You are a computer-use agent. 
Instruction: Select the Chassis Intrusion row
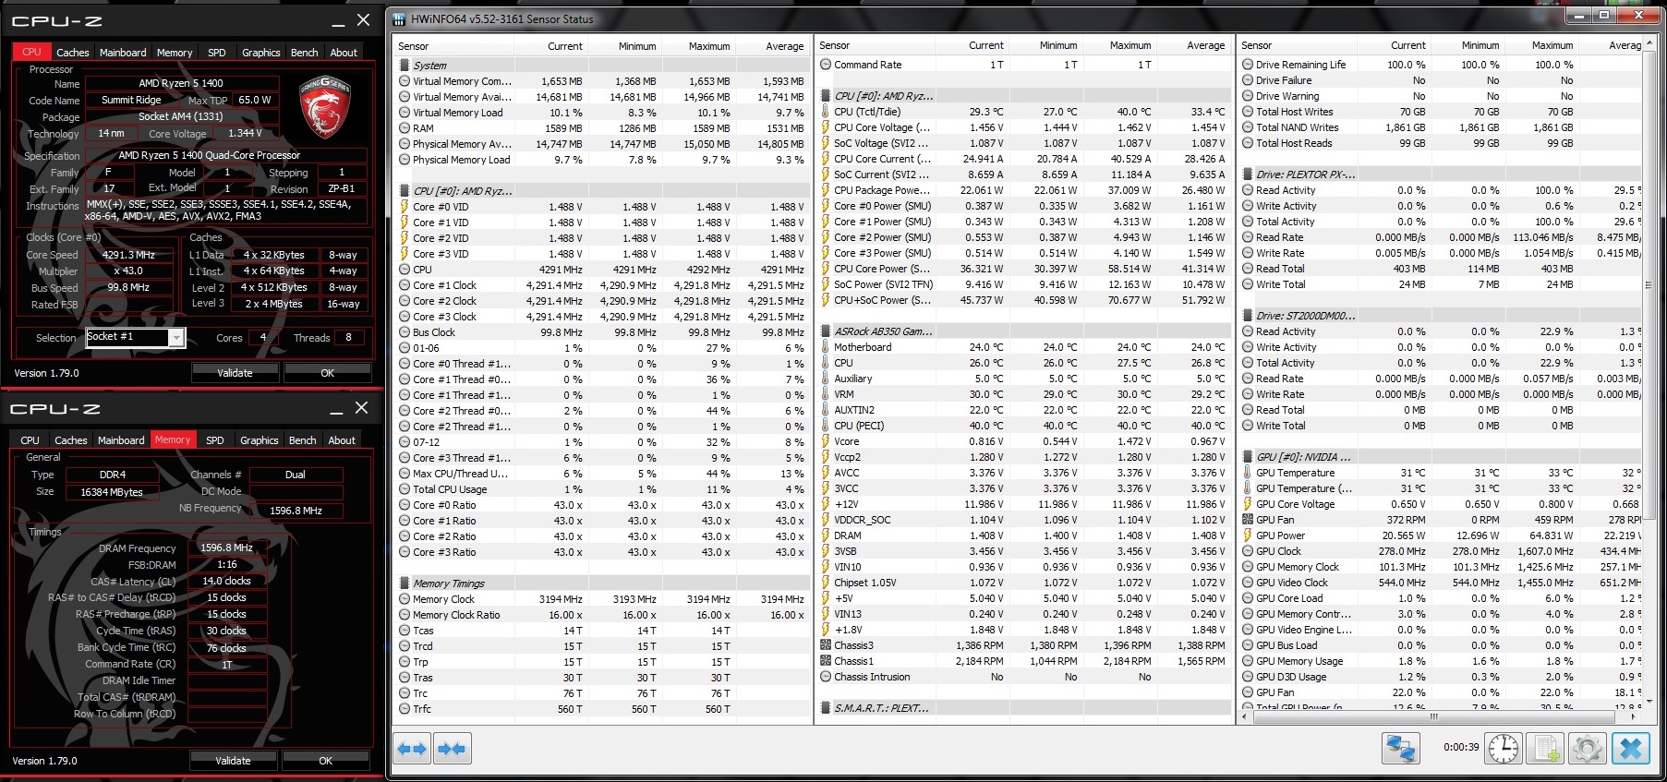point(1025,677)
